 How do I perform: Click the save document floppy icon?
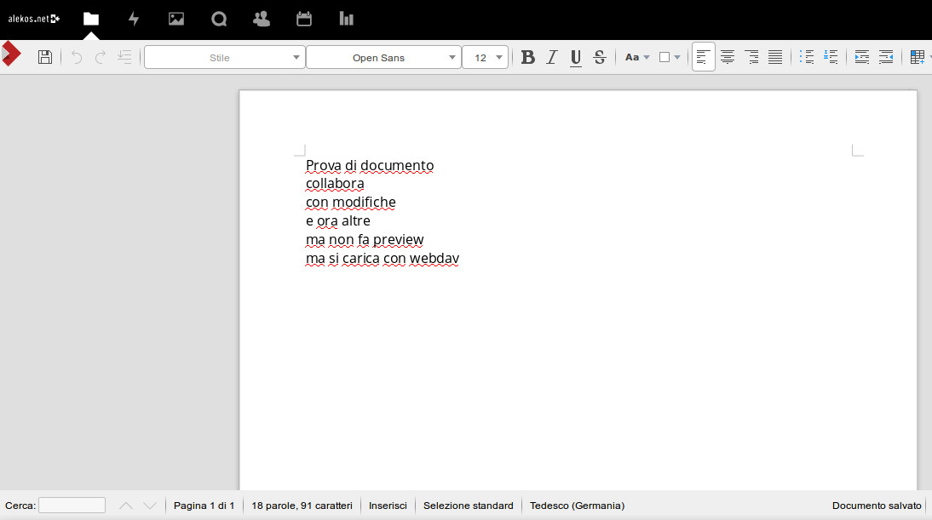pos(45,57)
